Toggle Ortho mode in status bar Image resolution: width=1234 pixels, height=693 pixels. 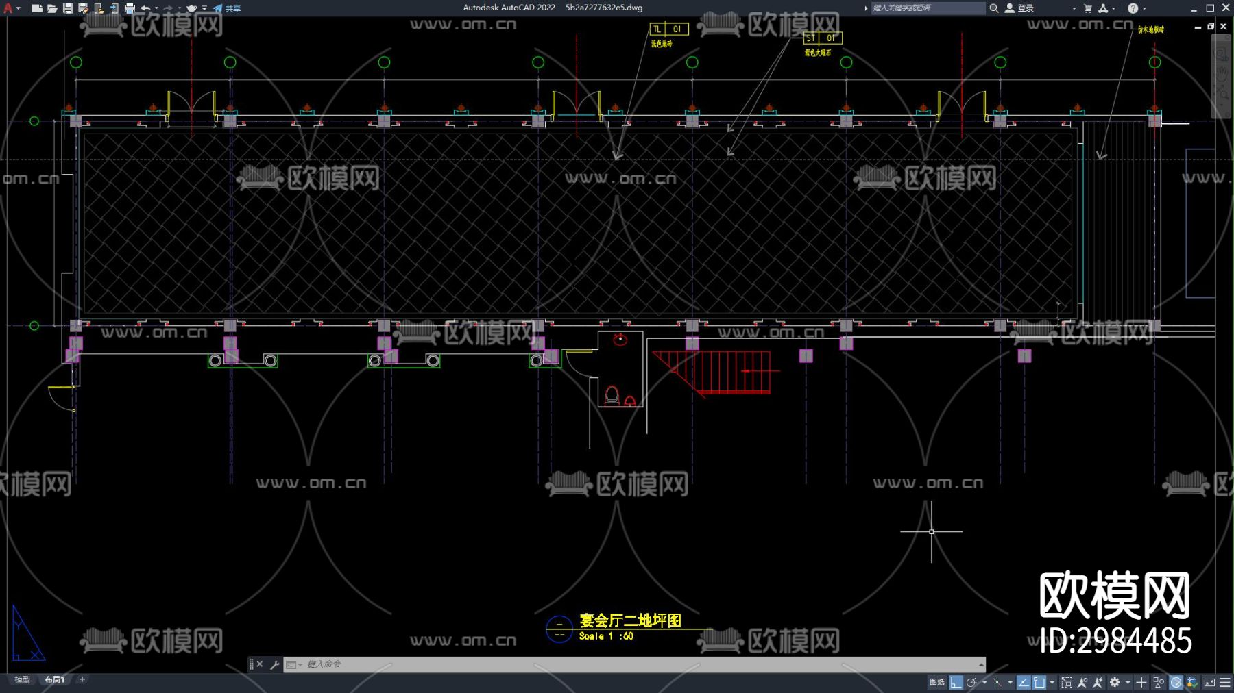click(956, 682)
